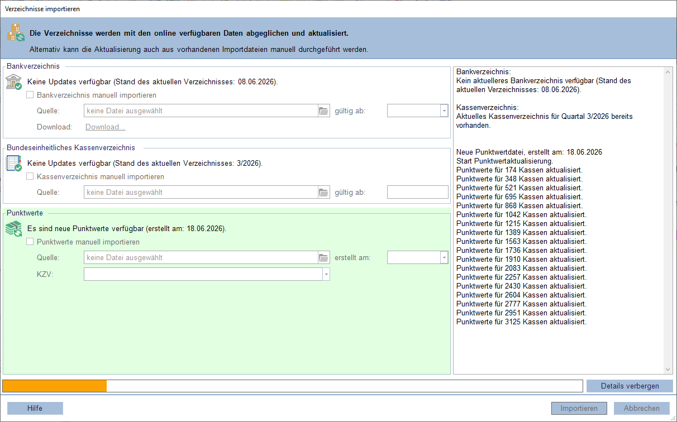677x422 pixels.
Task: Click log line 'Punktwerte für 3125 Kassen aktualisiert.'
Action: pyautogui.click(x=522, y=322)
